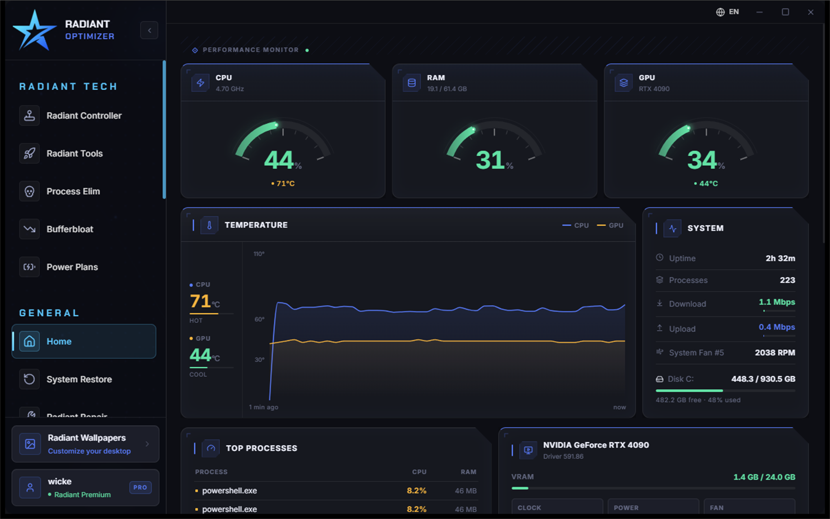Screen dimensions: 830x519
Task: Click the Temperature thermometer icon
Action: point(209,225)
